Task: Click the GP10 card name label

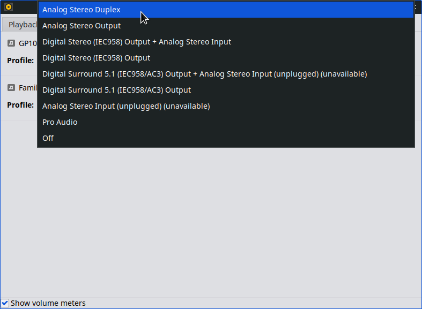Action: pyautogui.click(x=28, y=43)
